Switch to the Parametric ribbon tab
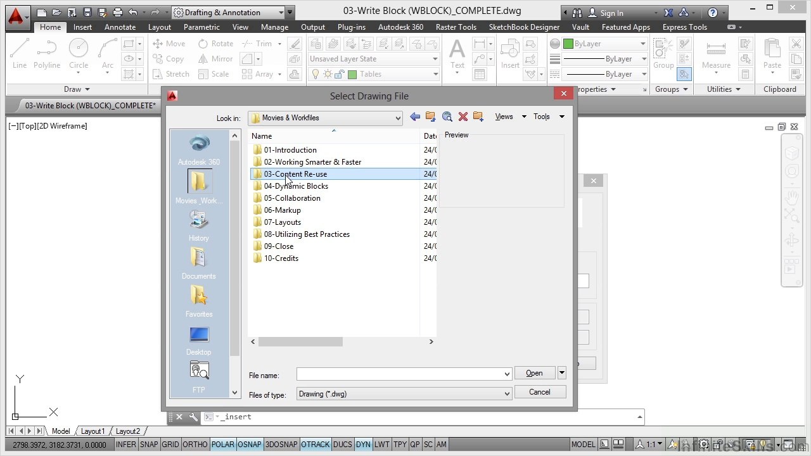 click(201, 27)
